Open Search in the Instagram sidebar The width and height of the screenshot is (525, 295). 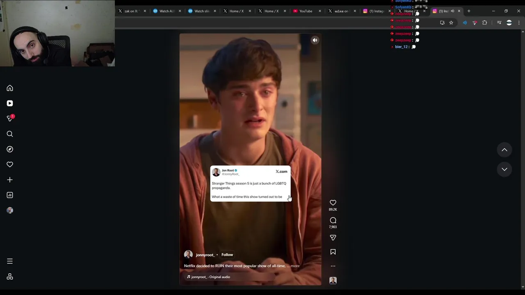[10, 134]
